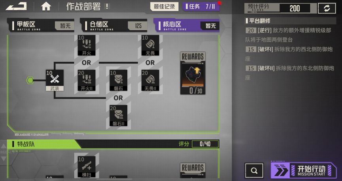This screenshot has width=342, height=181.
Task: Click the magnifier search button
Action: click(254, 171)
